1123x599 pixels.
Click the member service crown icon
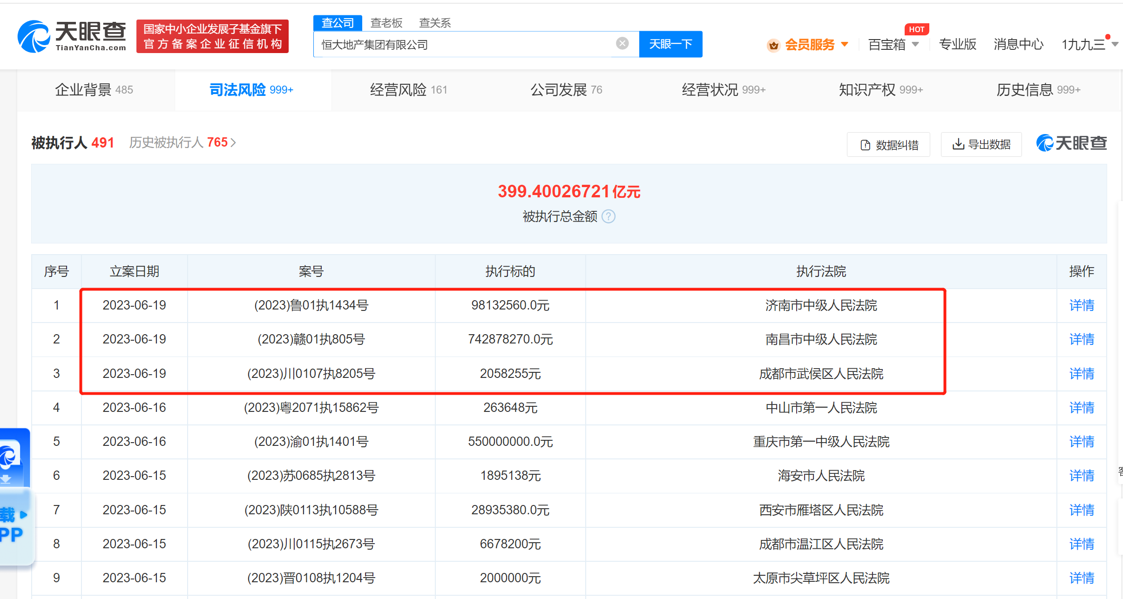(773, 45)
